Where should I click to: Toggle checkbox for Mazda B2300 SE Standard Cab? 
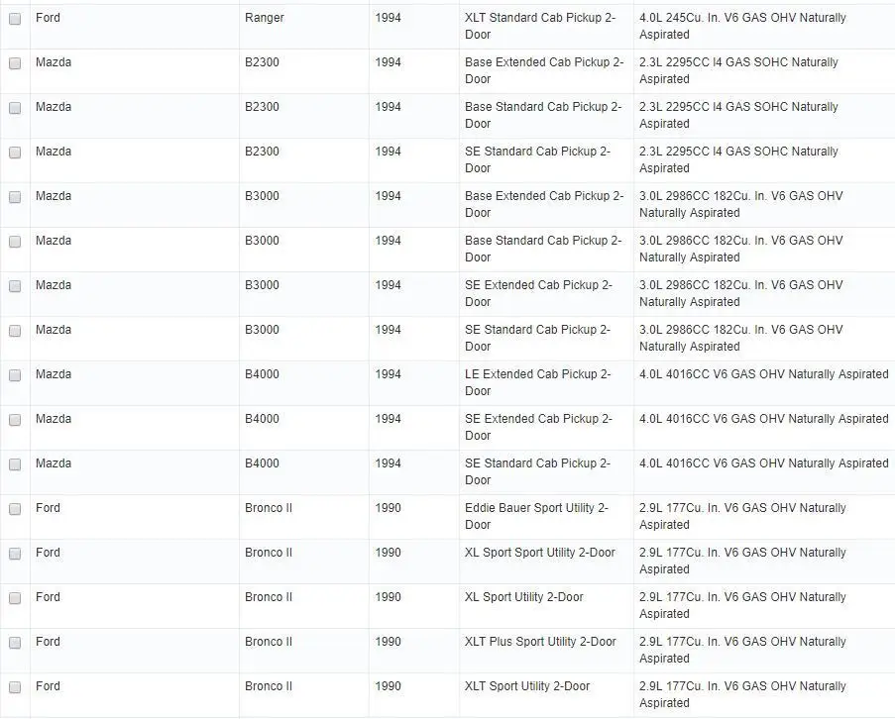pos(15,153)
